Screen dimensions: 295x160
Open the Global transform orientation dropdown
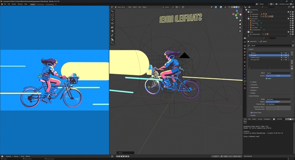coord(167,7)
